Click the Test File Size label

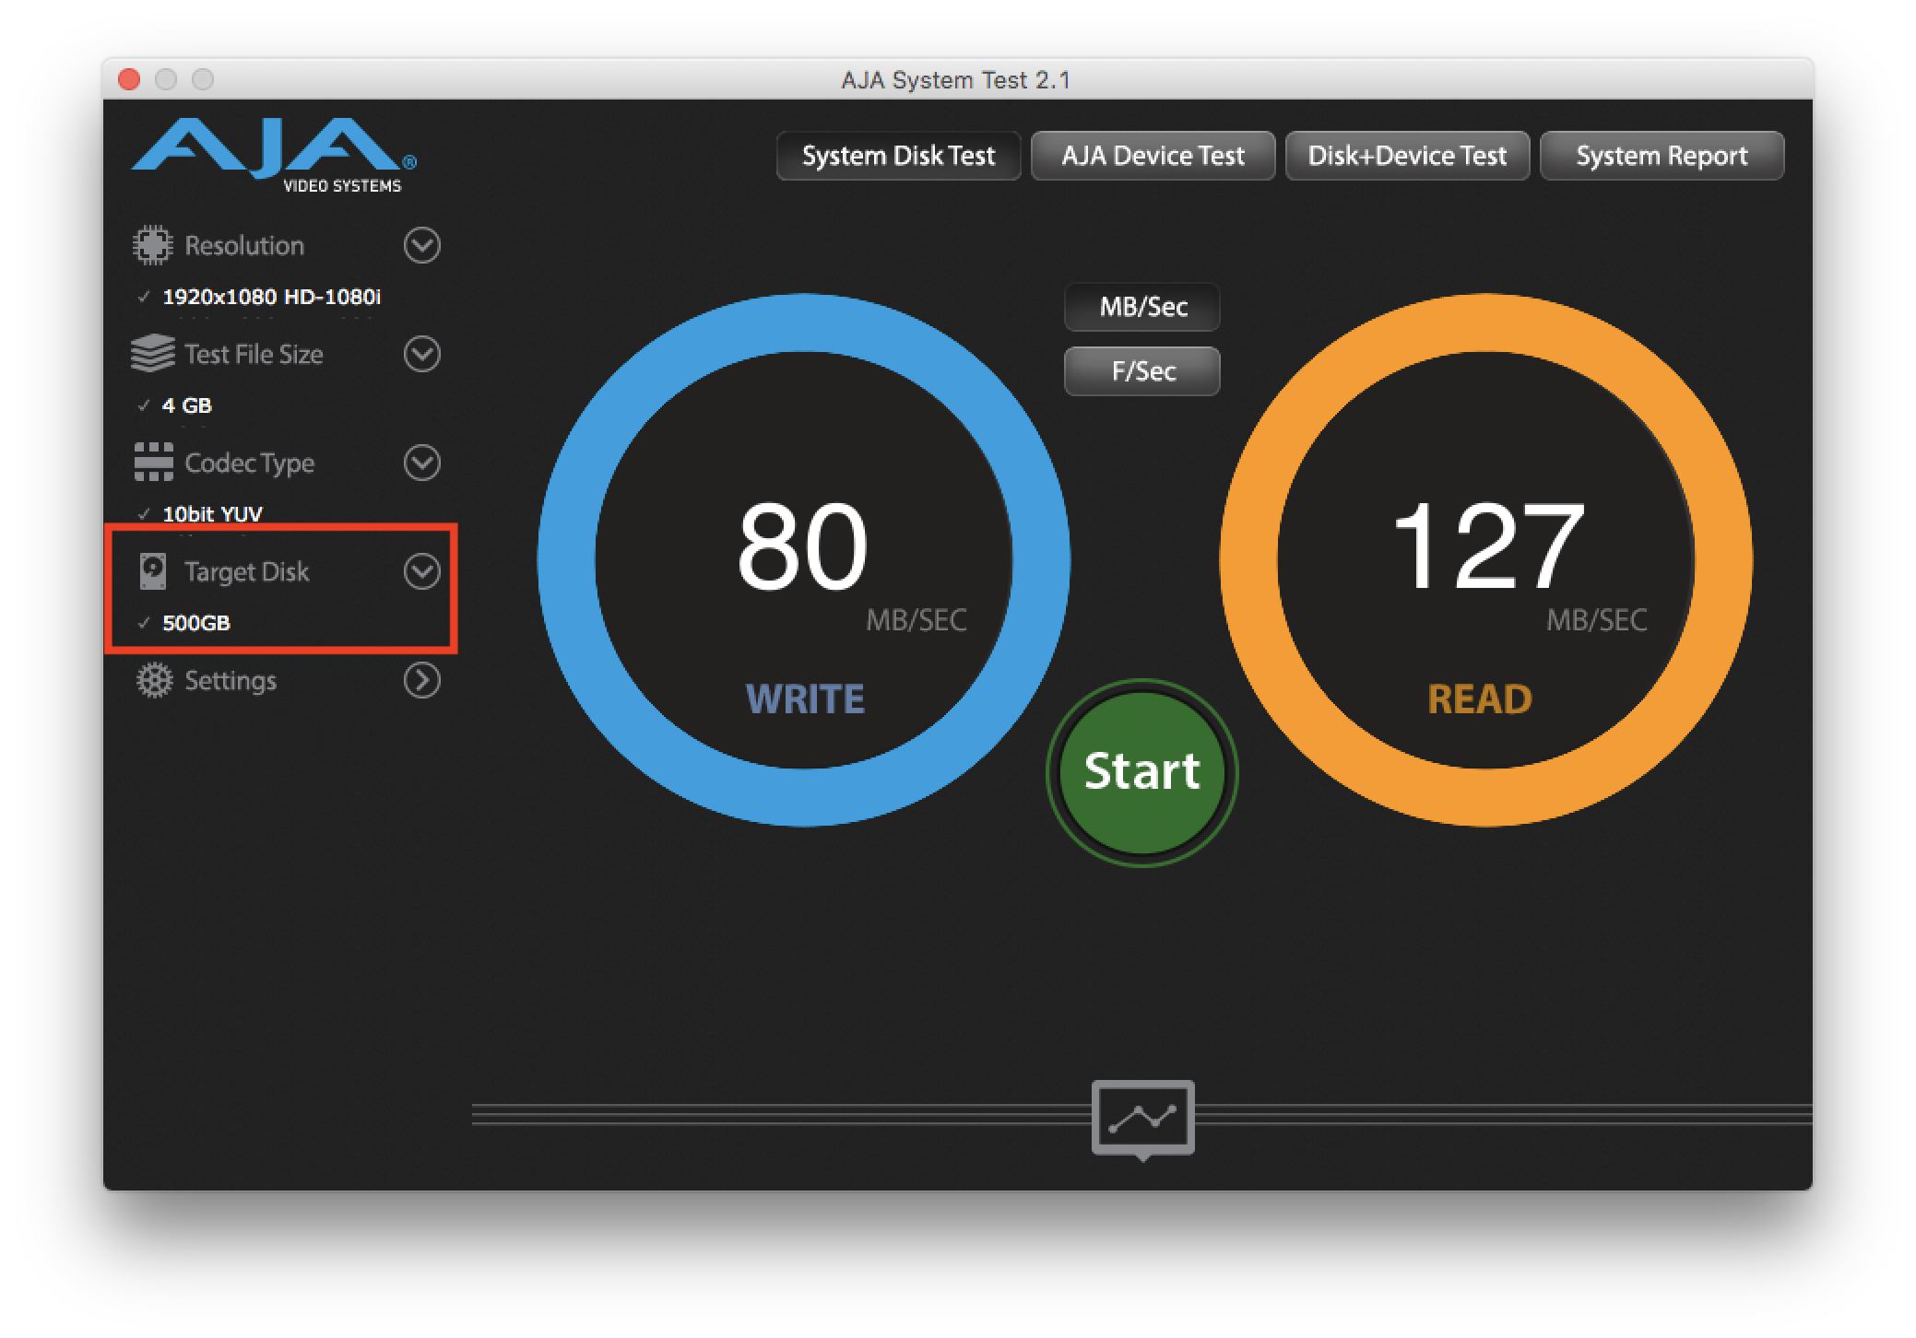click(x=254, y=355)
